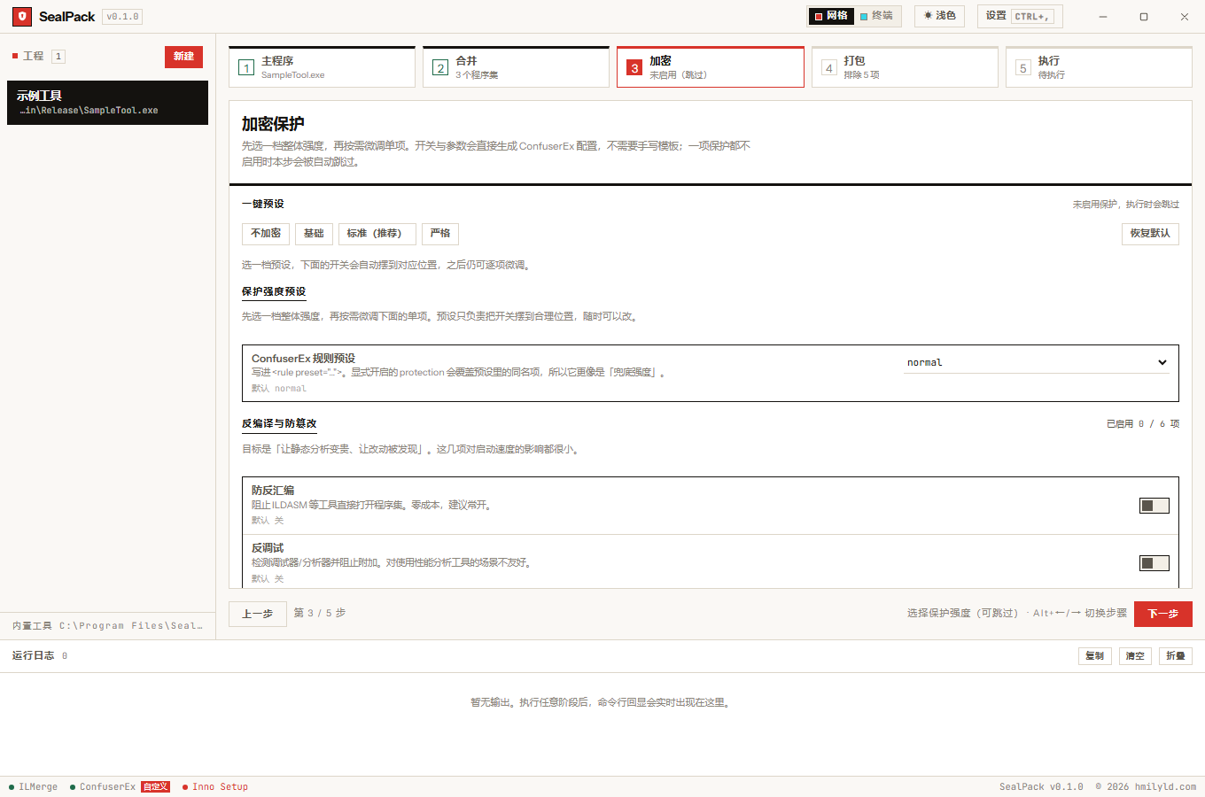
Task: Select the 示例工具 project in sidebar
Action: click(107, 103)
